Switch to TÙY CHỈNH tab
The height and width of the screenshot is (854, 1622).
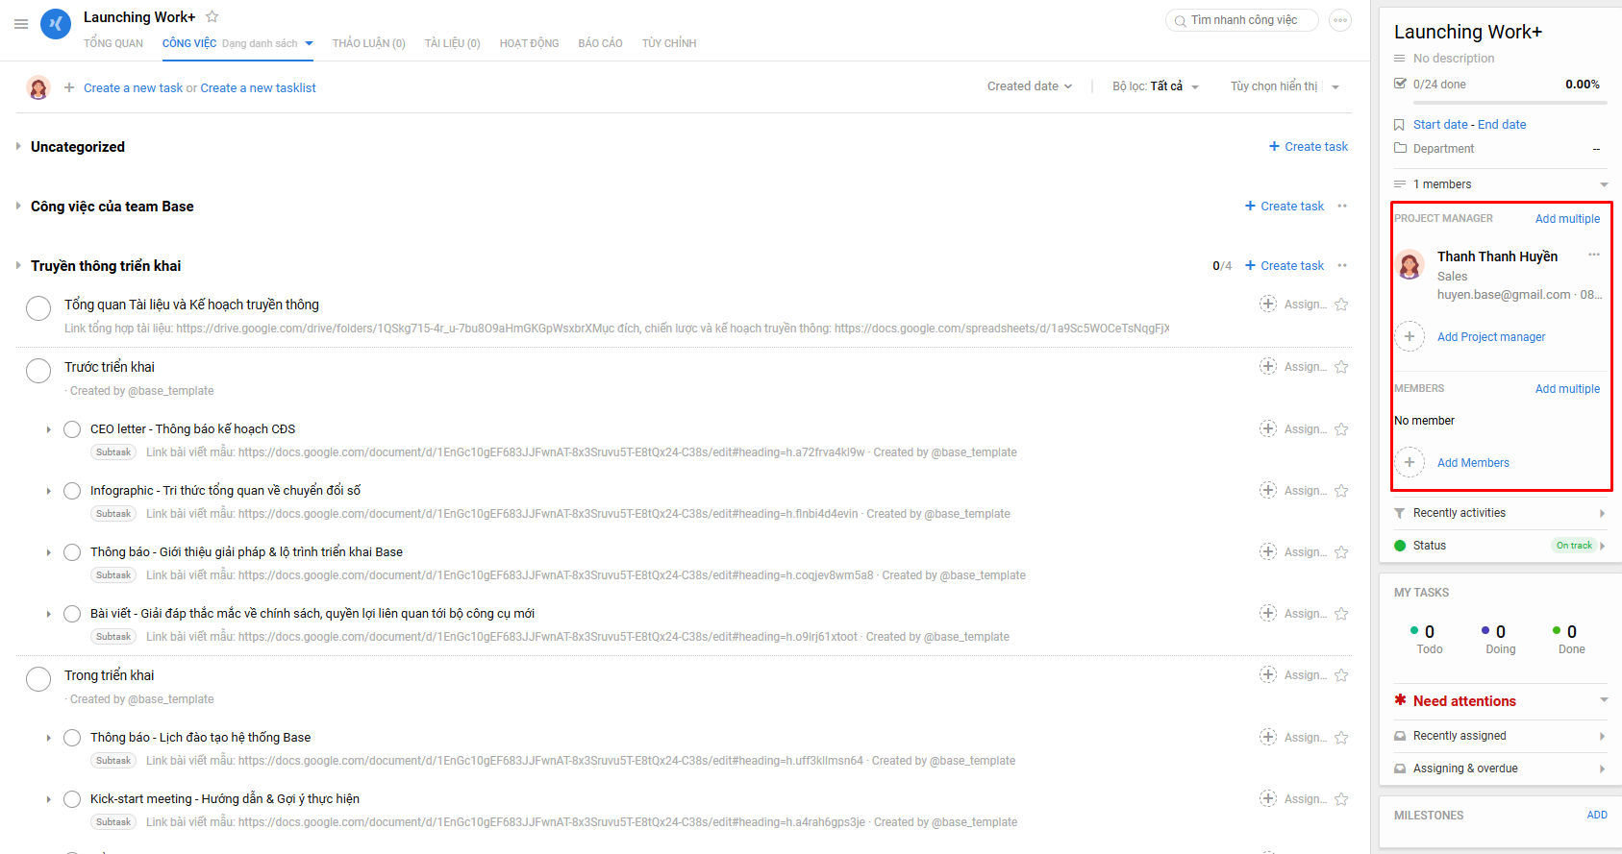669,43
